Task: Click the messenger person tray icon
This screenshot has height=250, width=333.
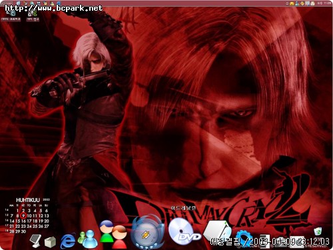Action: [x=297, y=3]
